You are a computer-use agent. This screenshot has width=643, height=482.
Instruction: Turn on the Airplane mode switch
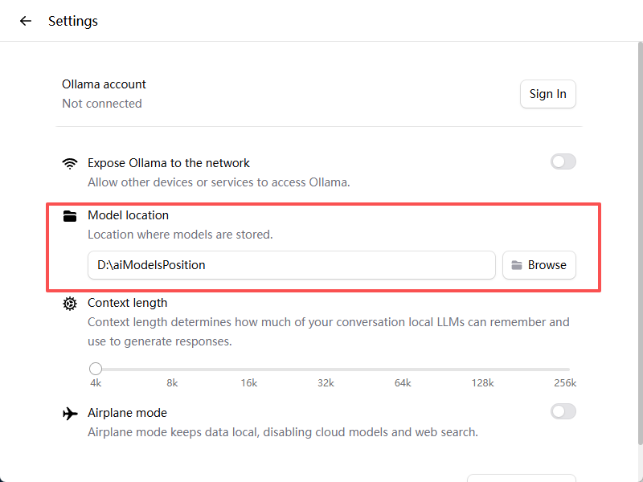[563, 412]
